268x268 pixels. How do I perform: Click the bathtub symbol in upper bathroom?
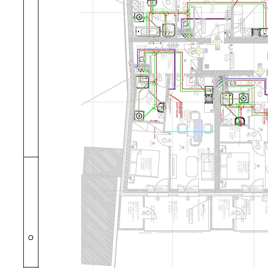[x=147, y=32]
